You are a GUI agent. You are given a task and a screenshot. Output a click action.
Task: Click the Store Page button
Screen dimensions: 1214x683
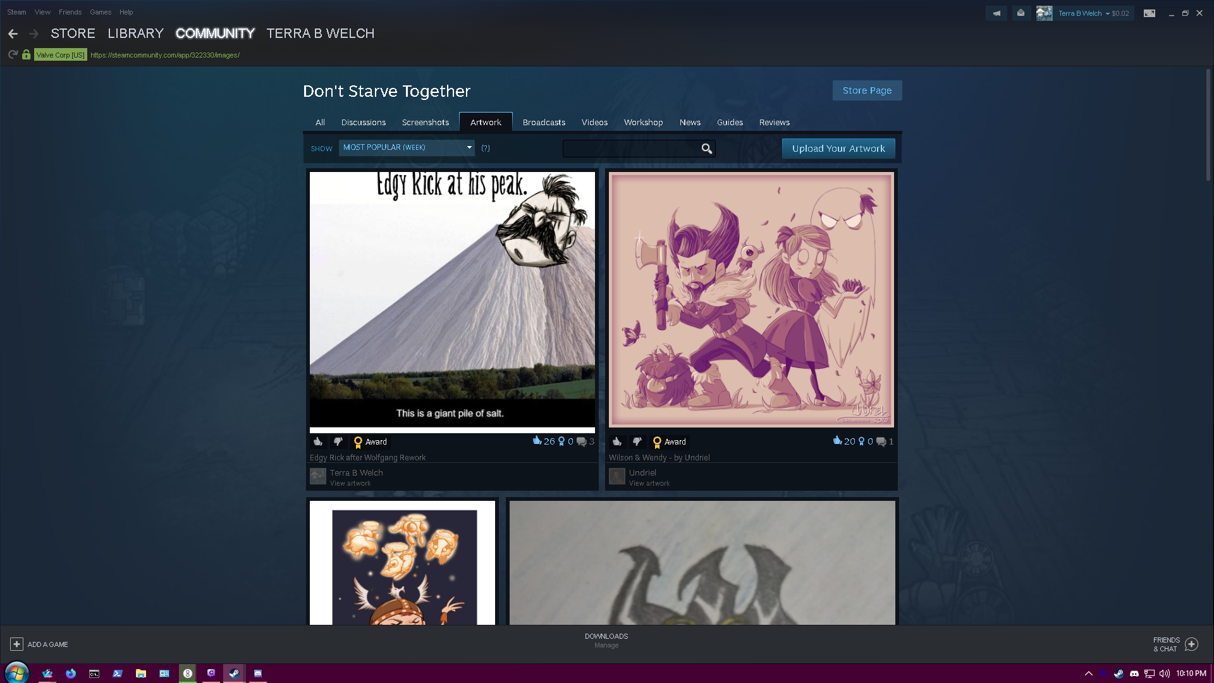click(867, 90)
